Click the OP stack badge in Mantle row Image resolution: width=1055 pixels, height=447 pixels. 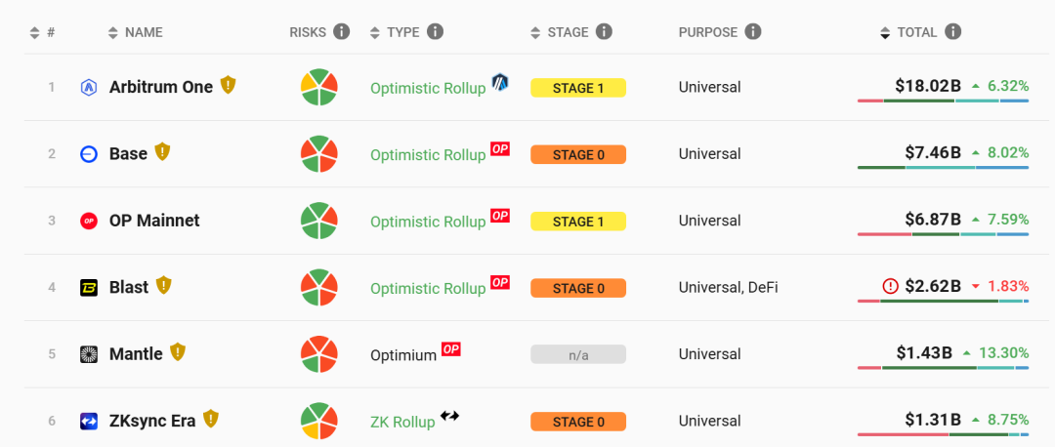451,349
